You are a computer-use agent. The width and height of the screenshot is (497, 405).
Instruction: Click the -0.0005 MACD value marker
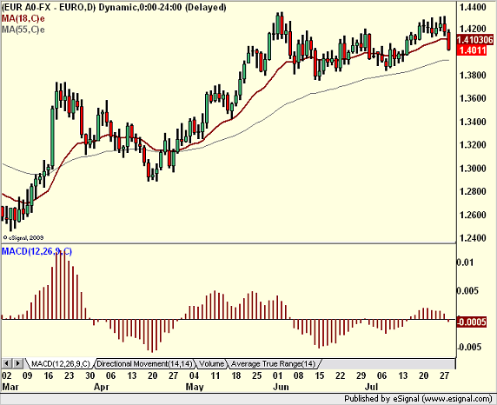point(472,322)
